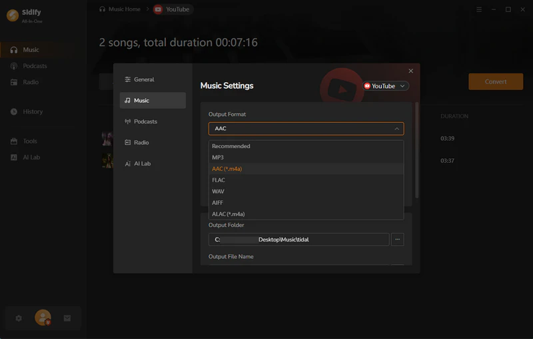Screen dimensions: 533x339
Task: Open AI Lab in the left sidebar
Action: tap(31, 157)
